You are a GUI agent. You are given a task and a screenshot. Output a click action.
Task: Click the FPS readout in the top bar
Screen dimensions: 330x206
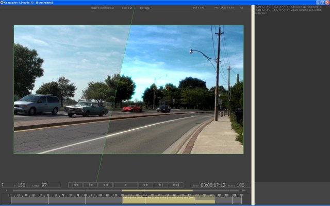click(224, 8)
